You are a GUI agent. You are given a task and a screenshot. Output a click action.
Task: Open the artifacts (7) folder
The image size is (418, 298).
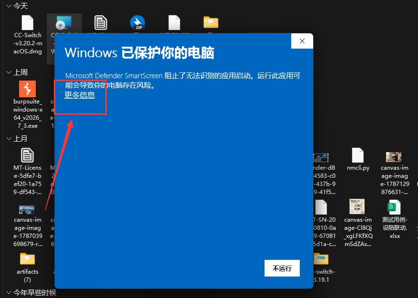coord(27,259)
